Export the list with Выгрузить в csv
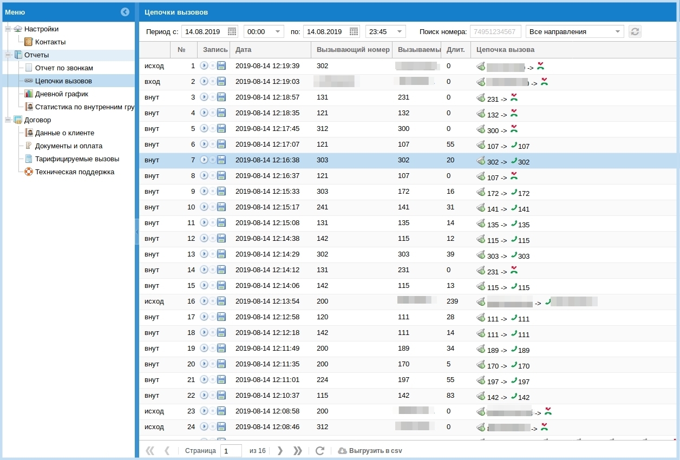 coord(370,450)
